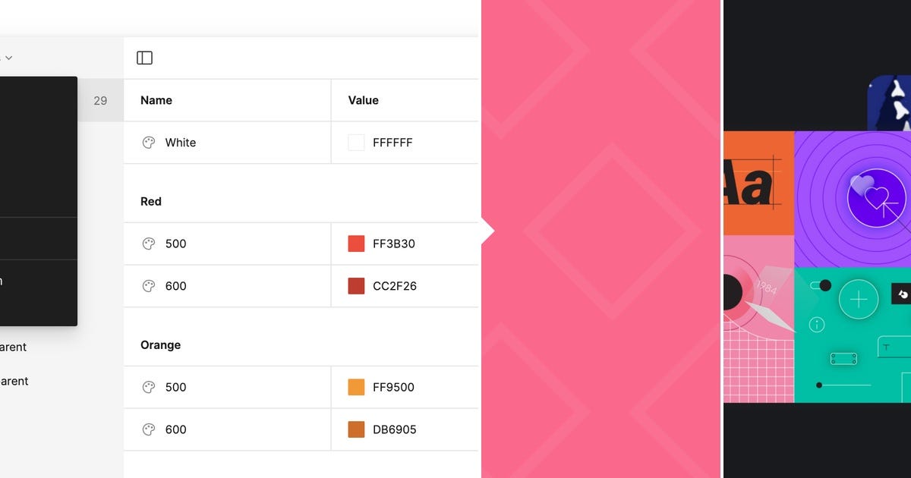Open the Orange 500 palette icon
The image size is (911, 478).
(x=149, y=387)
